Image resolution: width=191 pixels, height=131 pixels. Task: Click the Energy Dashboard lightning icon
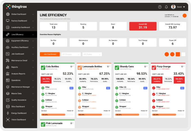(x=8, y=113)
